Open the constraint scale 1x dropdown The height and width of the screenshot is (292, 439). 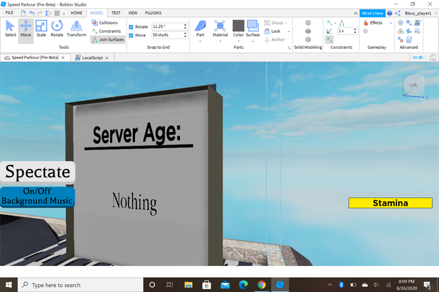(x=346, y=31)
